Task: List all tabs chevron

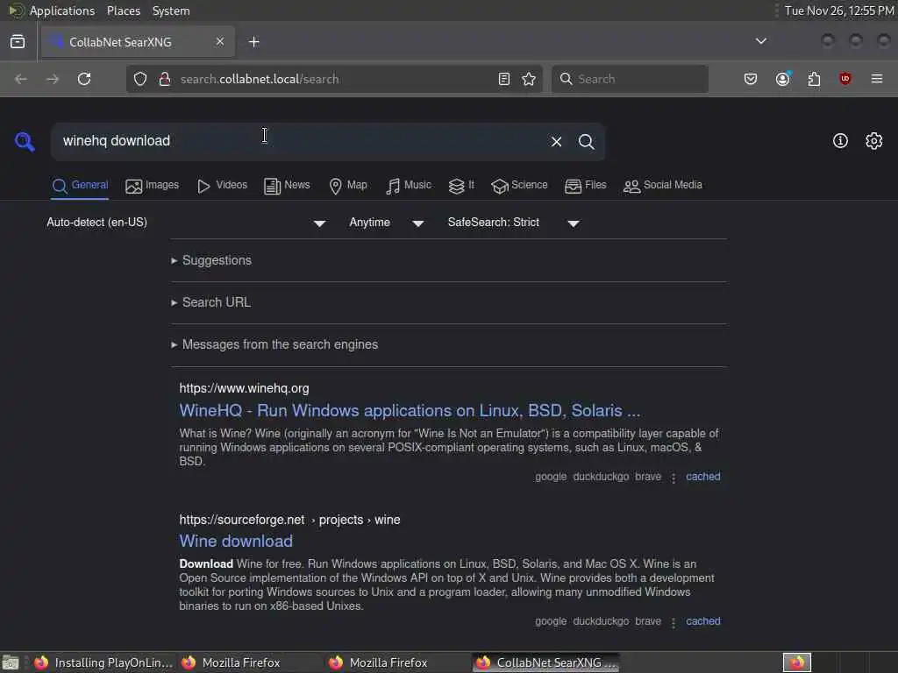Action: 761,41
